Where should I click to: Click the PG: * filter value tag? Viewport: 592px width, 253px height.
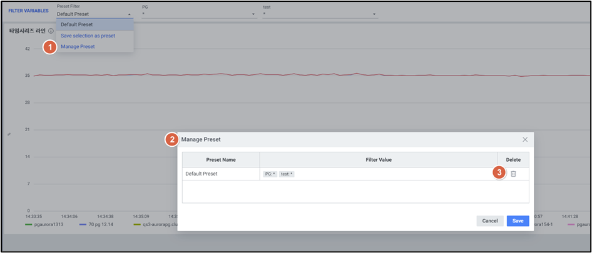tap(270, 174)
